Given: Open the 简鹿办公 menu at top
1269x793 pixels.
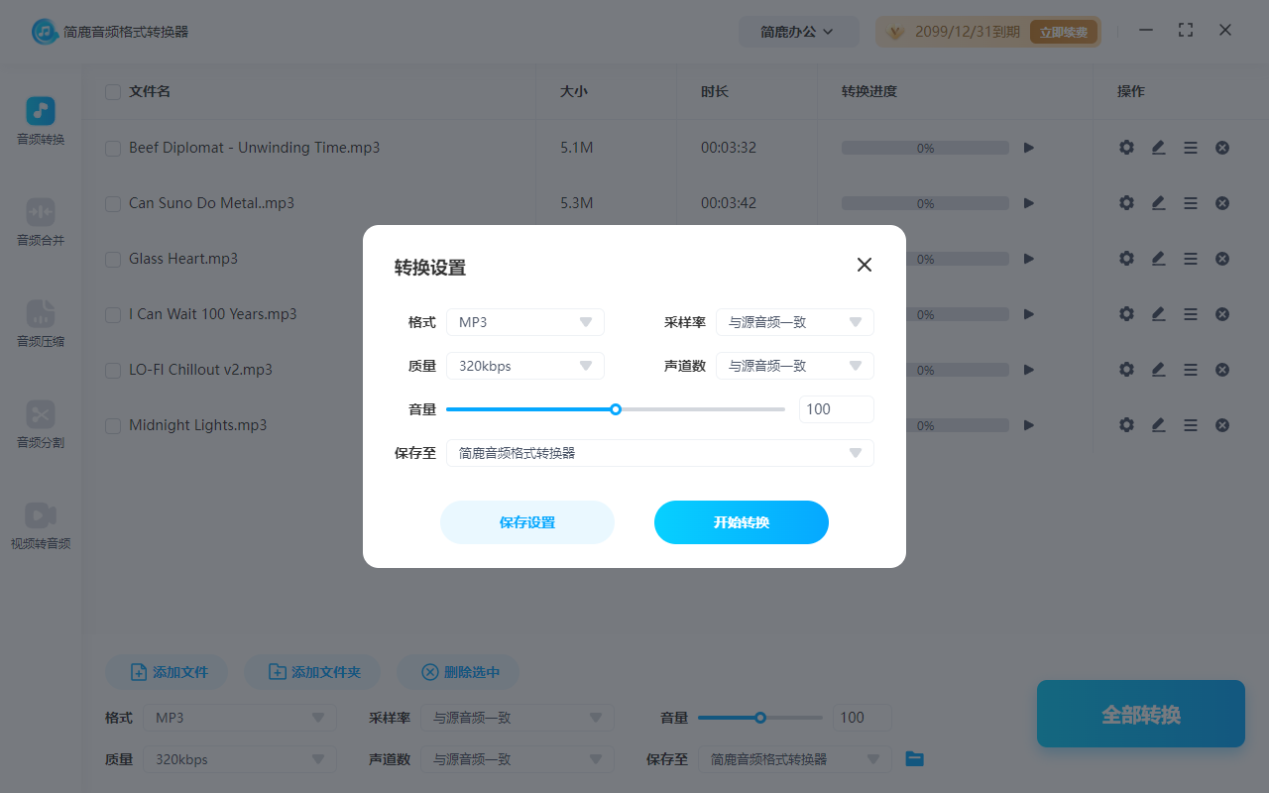Looking at the screenshot, I should (x=799, y=31).
